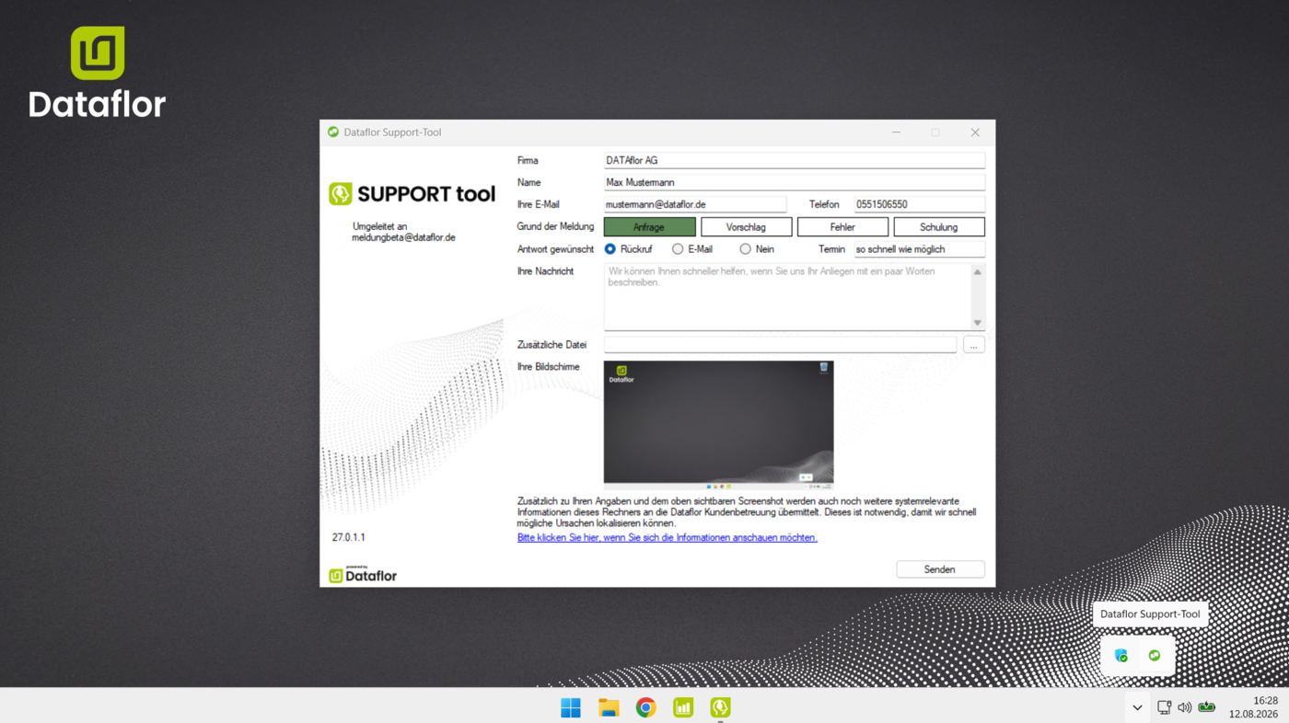Click the Antwort gewünscht label
This screenshot has height=723, width=1289.
click(555, 249)
